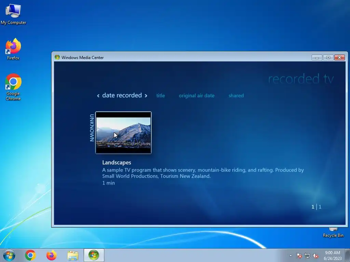Click the Landscapes program description text
Screen dimensions: 350x262
point(203,173)
